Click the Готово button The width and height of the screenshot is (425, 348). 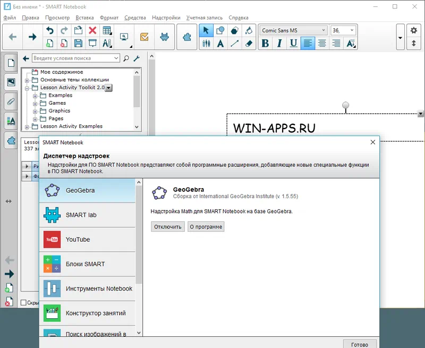360,344
